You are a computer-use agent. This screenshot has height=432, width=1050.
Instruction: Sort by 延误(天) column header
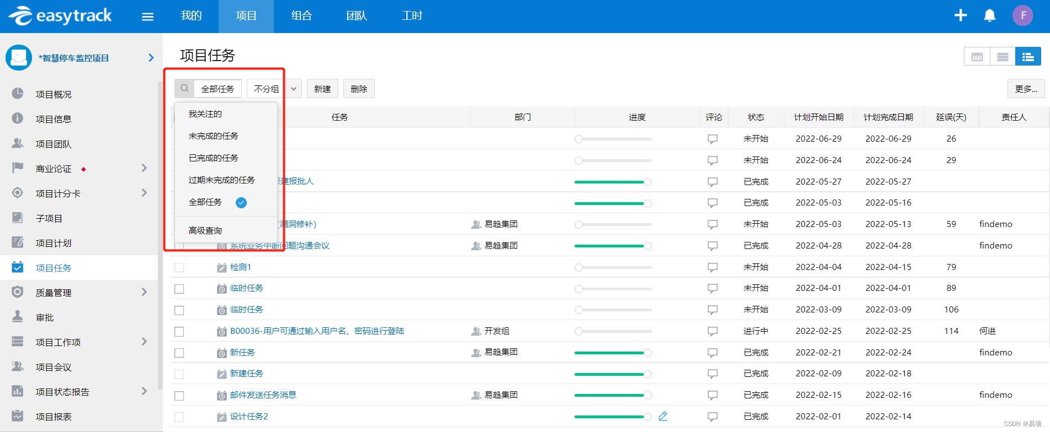pos(951,117)
